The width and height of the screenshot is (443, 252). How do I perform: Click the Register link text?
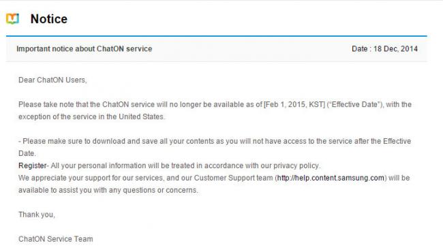click(32, 166)
